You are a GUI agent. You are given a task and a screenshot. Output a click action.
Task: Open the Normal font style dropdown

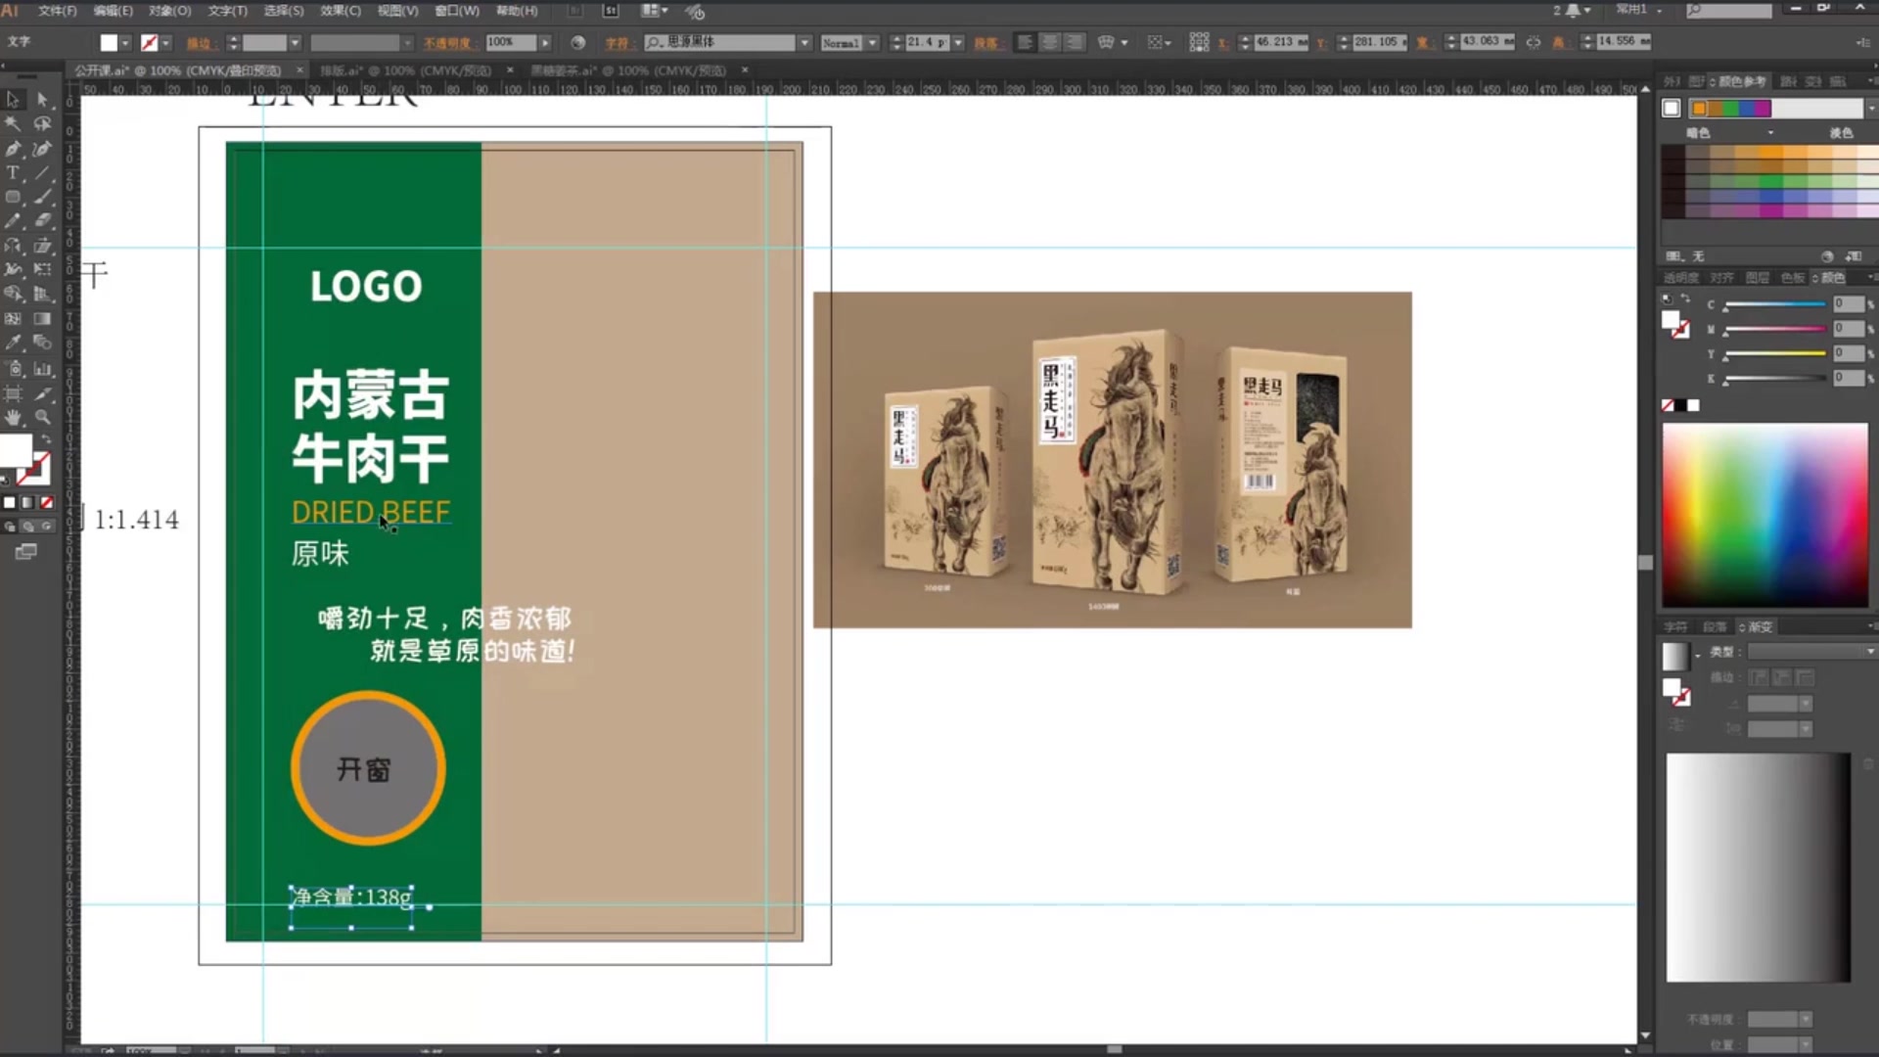pyautogui.click(x=872, y=43)
